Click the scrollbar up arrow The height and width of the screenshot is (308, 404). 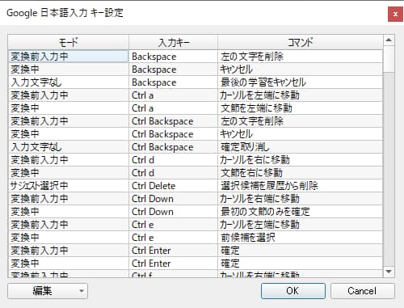click(x=389, y=40)
